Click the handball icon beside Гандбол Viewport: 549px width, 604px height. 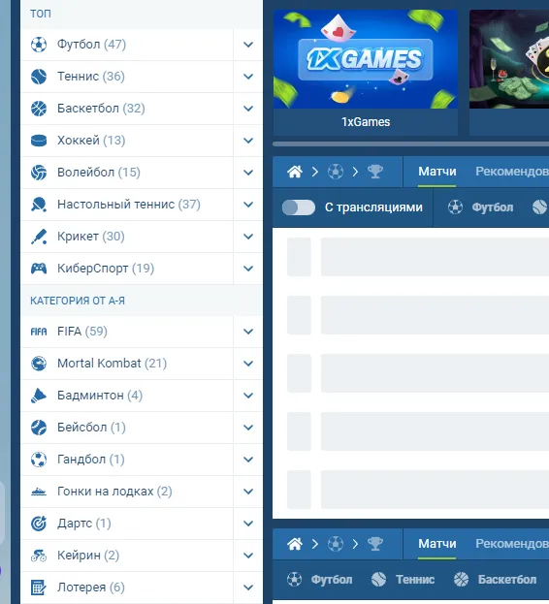click(x=39, y=460)
